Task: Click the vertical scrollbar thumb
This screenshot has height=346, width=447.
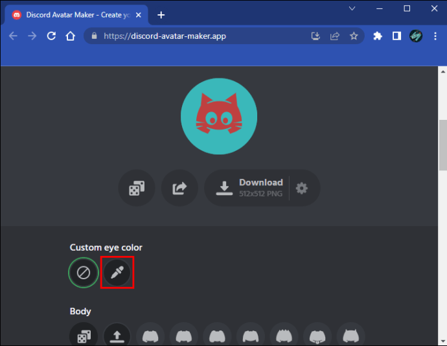Action: tap(442, 145)
